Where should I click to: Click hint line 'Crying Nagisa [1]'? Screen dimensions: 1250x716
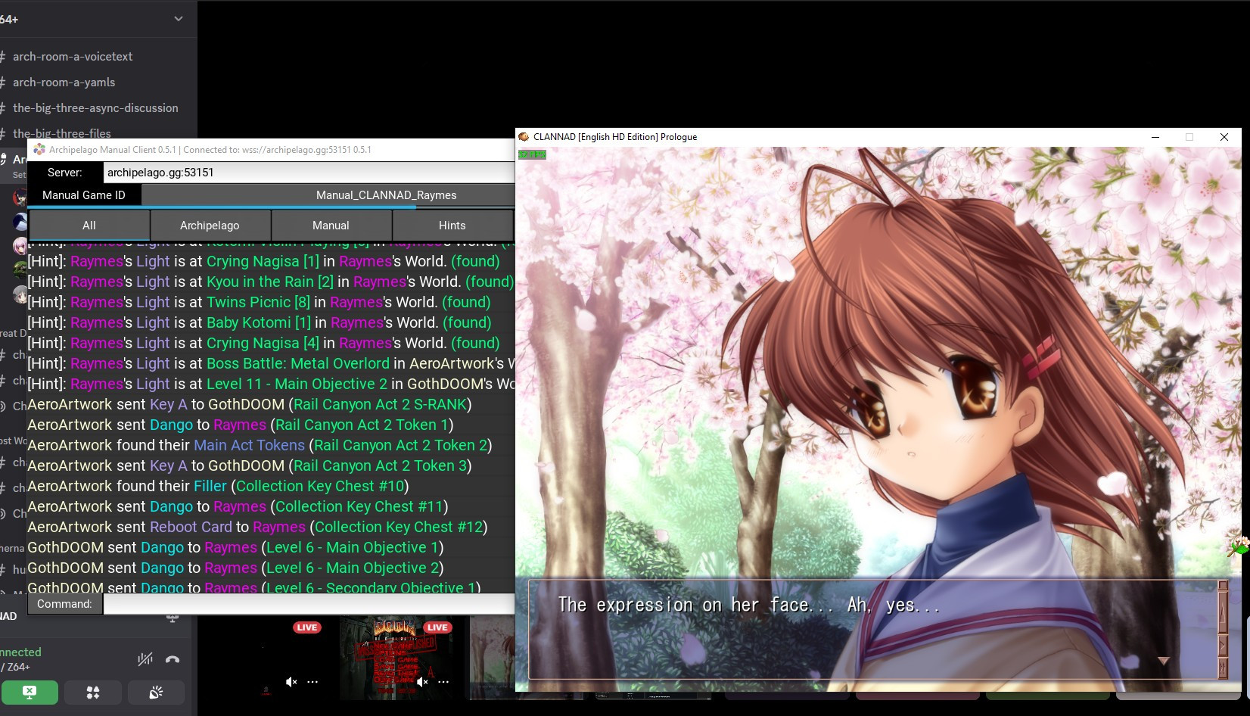[x=263, y=261]
